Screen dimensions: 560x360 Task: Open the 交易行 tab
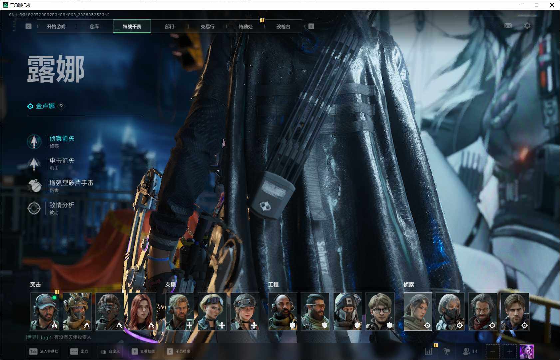coord(207,26)
